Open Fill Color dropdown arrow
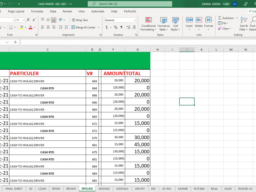The height and width of the screenshot is (192, 256). [x=25, y=27]
